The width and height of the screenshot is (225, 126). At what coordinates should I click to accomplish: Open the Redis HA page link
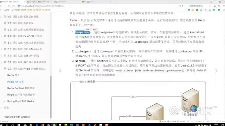[x=15, y=82]
